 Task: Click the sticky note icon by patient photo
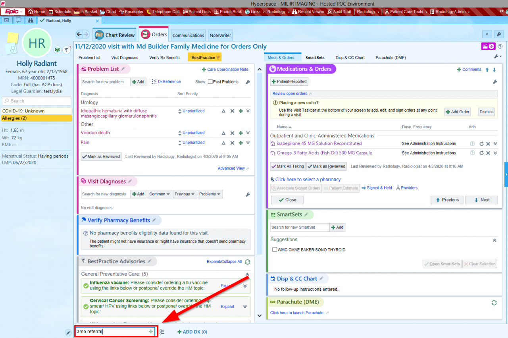13,38
